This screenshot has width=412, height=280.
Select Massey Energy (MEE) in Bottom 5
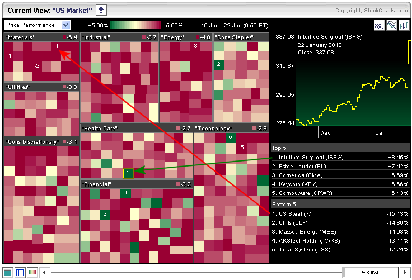[x=340, y=232]
